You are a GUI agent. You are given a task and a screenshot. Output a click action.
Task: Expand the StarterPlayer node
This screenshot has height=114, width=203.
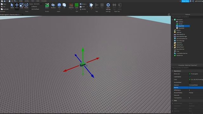pyautogui.click(x=173, y=47)
